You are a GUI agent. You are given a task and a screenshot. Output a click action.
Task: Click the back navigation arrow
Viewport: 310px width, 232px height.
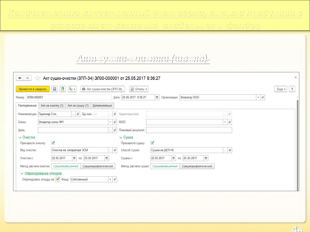20,78
